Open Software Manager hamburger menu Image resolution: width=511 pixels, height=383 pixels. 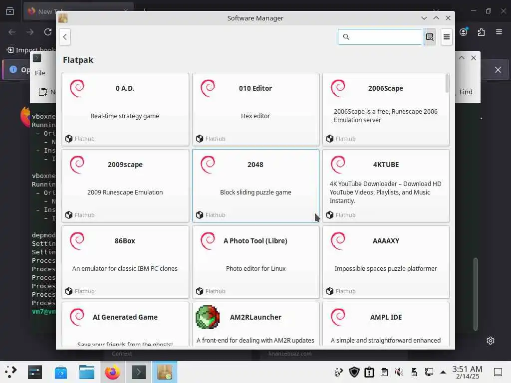click(x=447, y=37)
